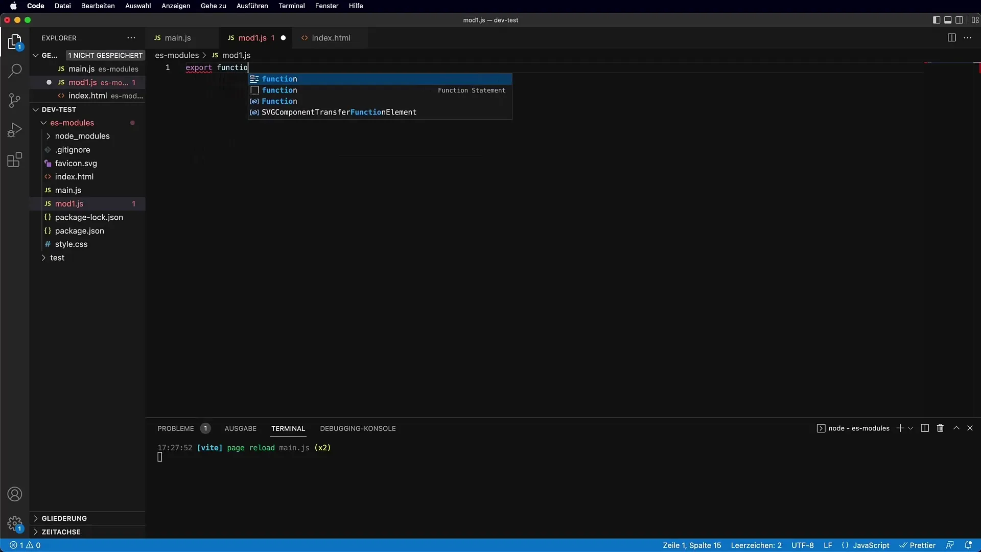981x552 pixels.
Task: Pick capitalized Function variable suggestion
Action: 380,101
